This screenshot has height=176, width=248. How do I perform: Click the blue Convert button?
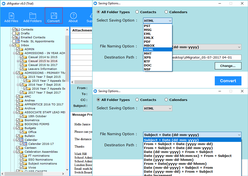pos(228,81)
